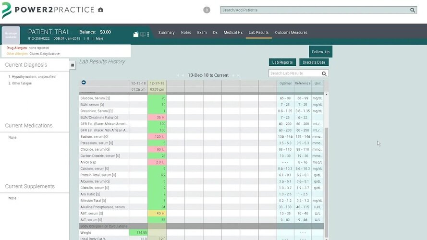This screenshot has width=427, height=240.
Task: Click the Power2Practice home icon
Action: pos(100,10)
